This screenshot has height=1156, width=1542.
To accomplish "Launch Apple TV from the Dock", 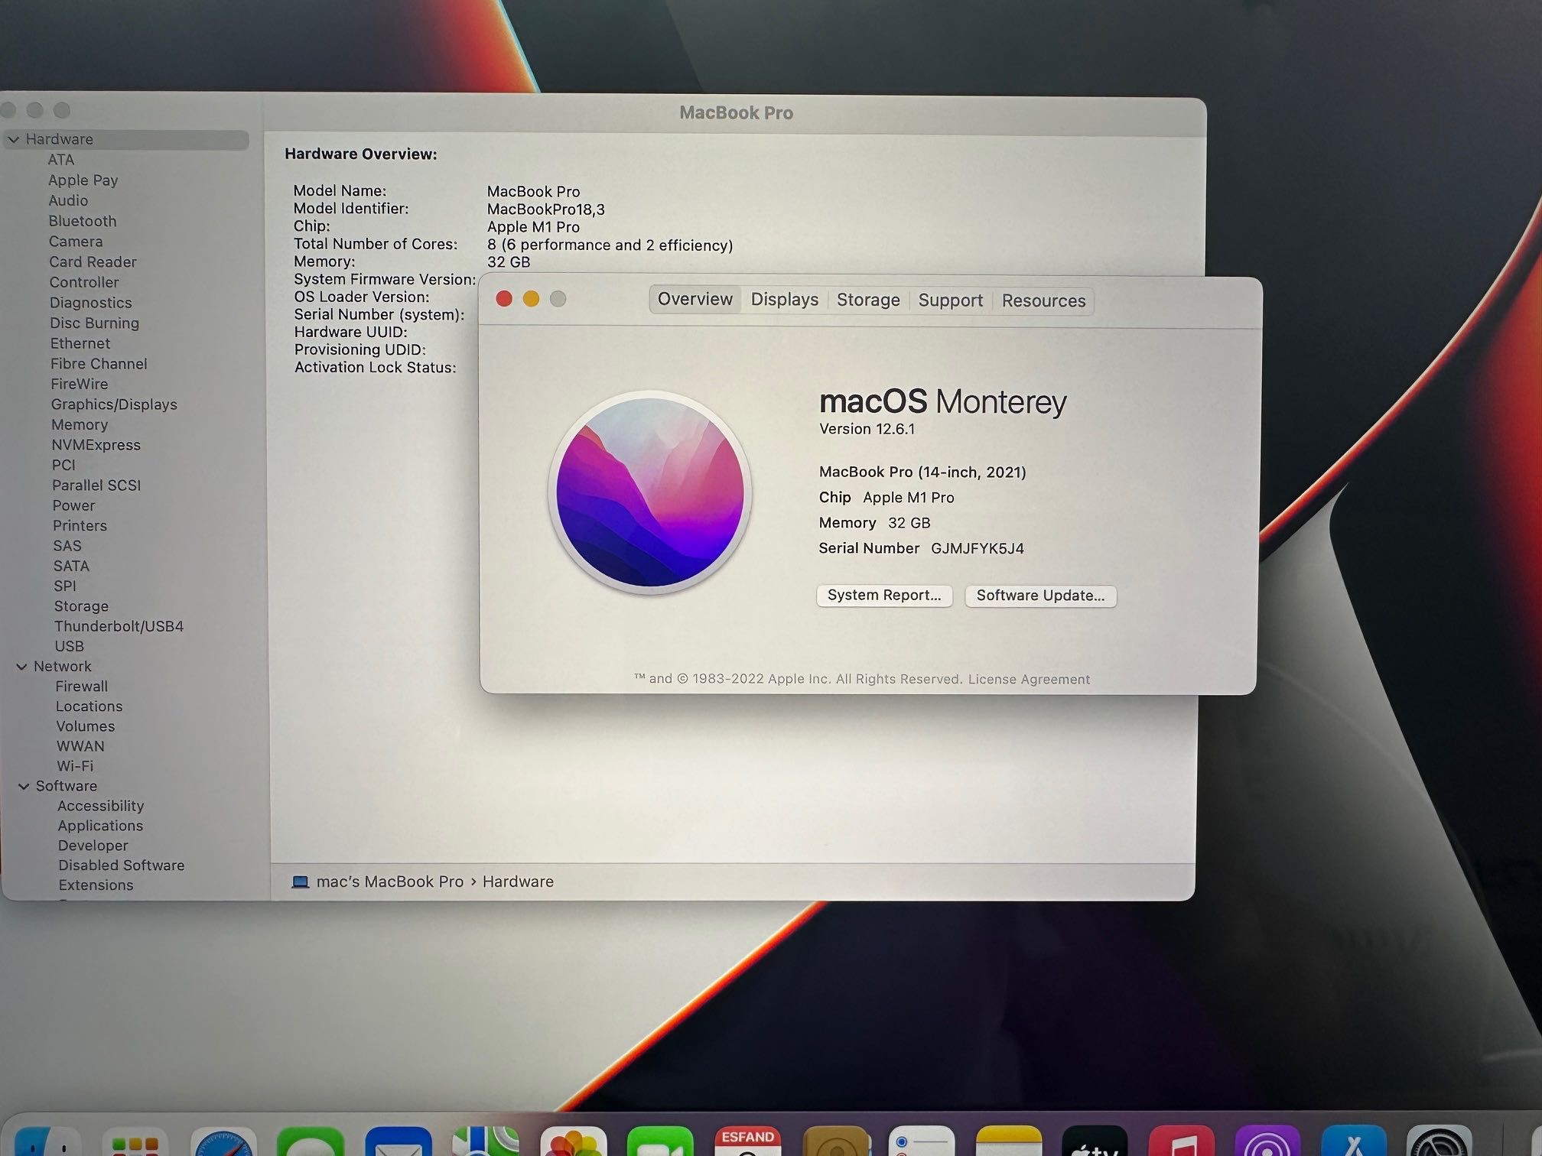I will (1095, 1142).
